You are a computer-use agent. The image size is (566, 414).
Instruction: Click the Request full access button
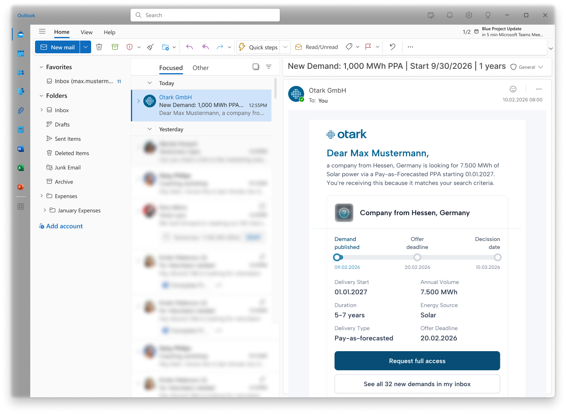click(x=417, y=361)
